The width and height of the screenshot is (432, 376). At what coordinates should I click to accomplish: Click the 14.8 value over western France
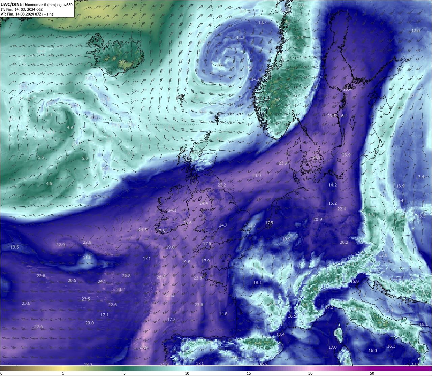pyautogui.click(x=223, y=314)
